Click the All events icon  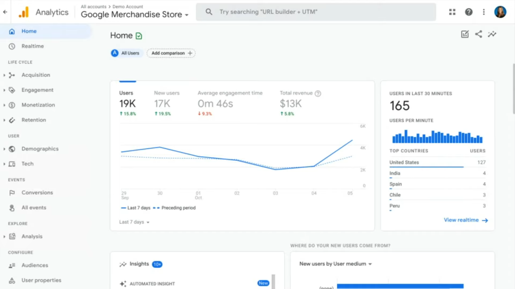point(12,208)
